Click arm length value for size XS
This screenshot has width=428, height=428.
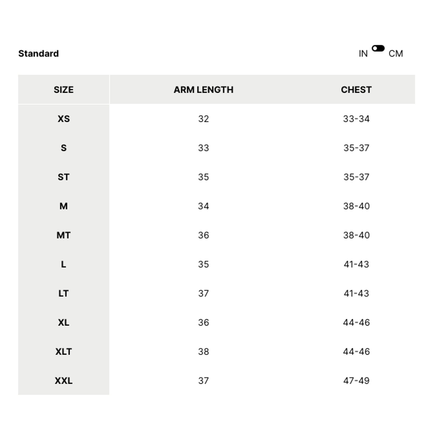point(203,119)
